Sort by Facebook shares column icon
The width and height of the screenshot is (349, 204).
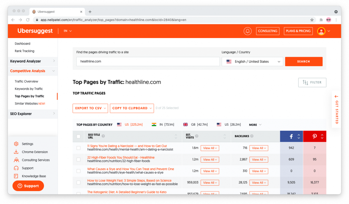(x=299, y=136)
